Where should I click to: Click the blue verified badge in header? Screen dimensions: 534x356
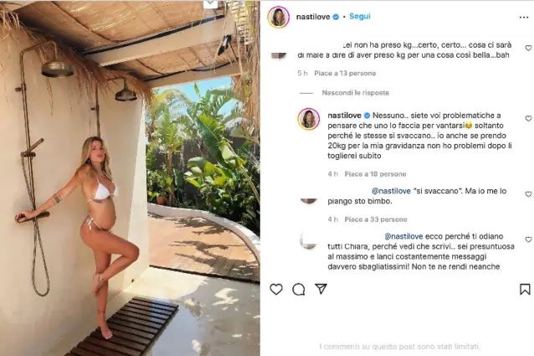(x=336, y=17)
